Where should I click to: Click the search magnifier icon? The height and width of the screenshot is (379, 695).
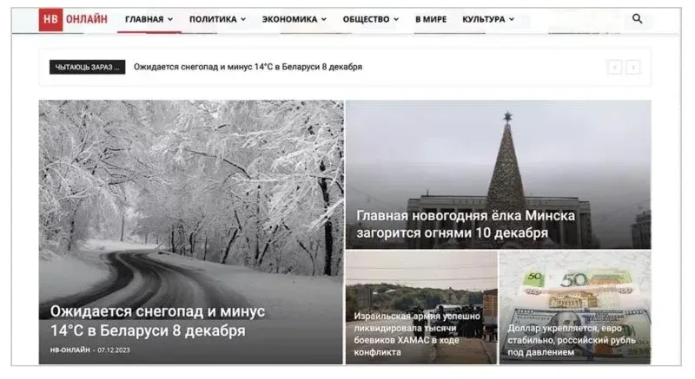click(x=637, y=18)
